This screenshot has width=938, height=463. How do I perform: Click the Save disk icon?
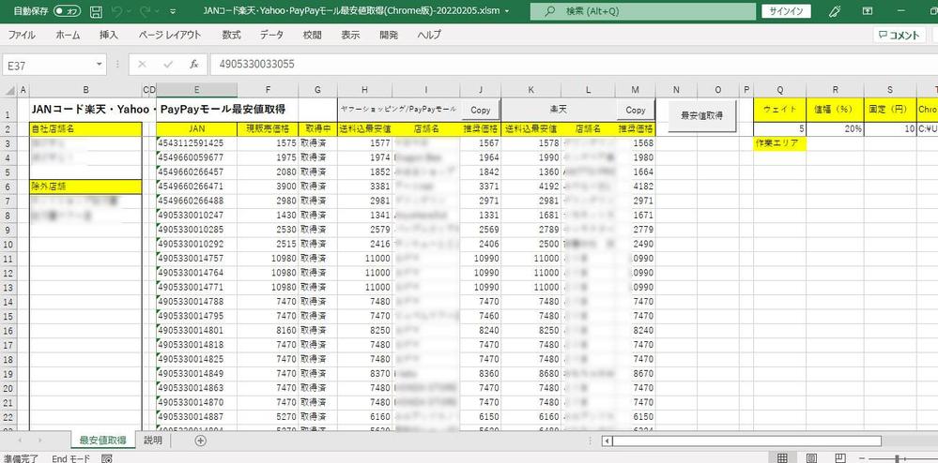click(x=96, y=11)
